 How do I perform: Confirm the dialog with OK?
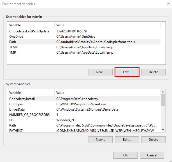[x=125, y=155]
